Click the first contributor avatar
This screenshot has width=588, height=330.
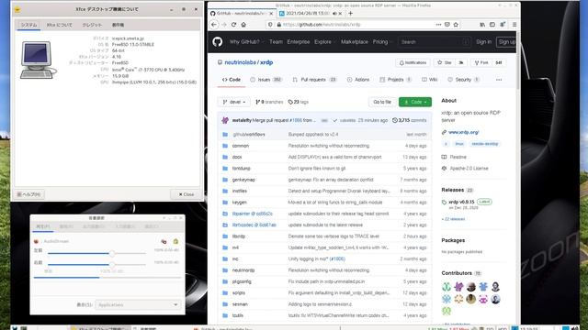click(x=447, y=287)
